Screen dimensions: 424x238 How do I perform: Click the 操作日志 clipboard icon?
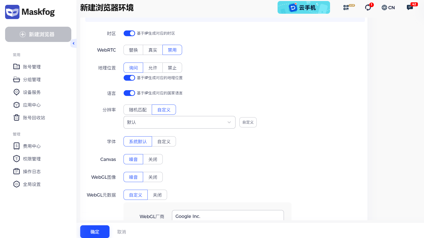pyautogui.click(x=17, y=171)
